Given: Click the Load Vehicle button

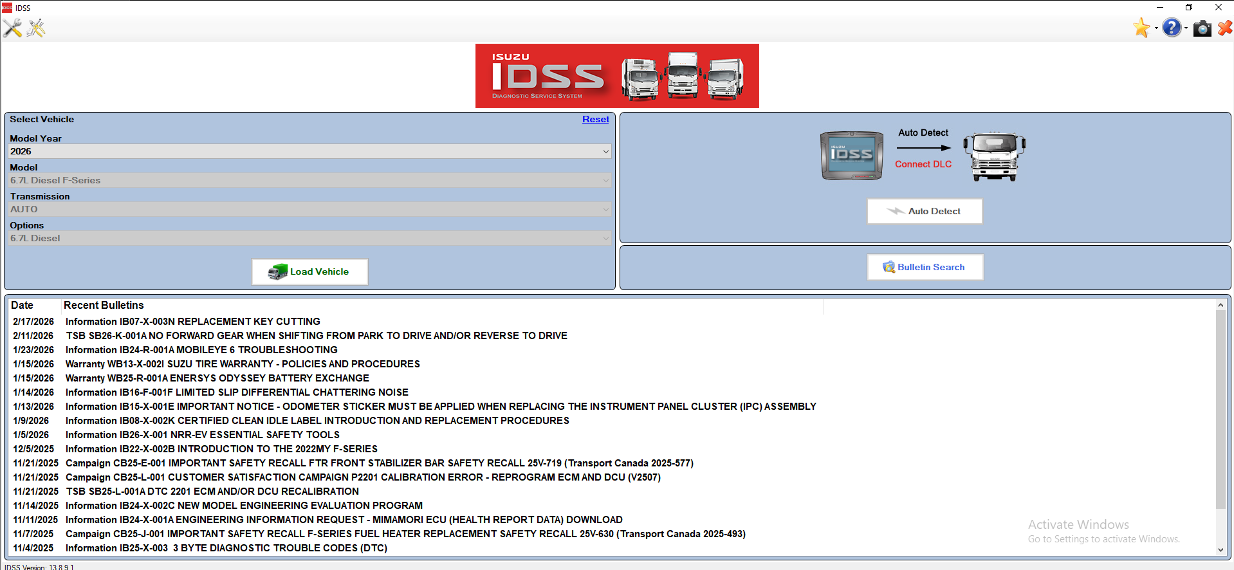Looking at the screenshot, I should click(x=309, y=271).
